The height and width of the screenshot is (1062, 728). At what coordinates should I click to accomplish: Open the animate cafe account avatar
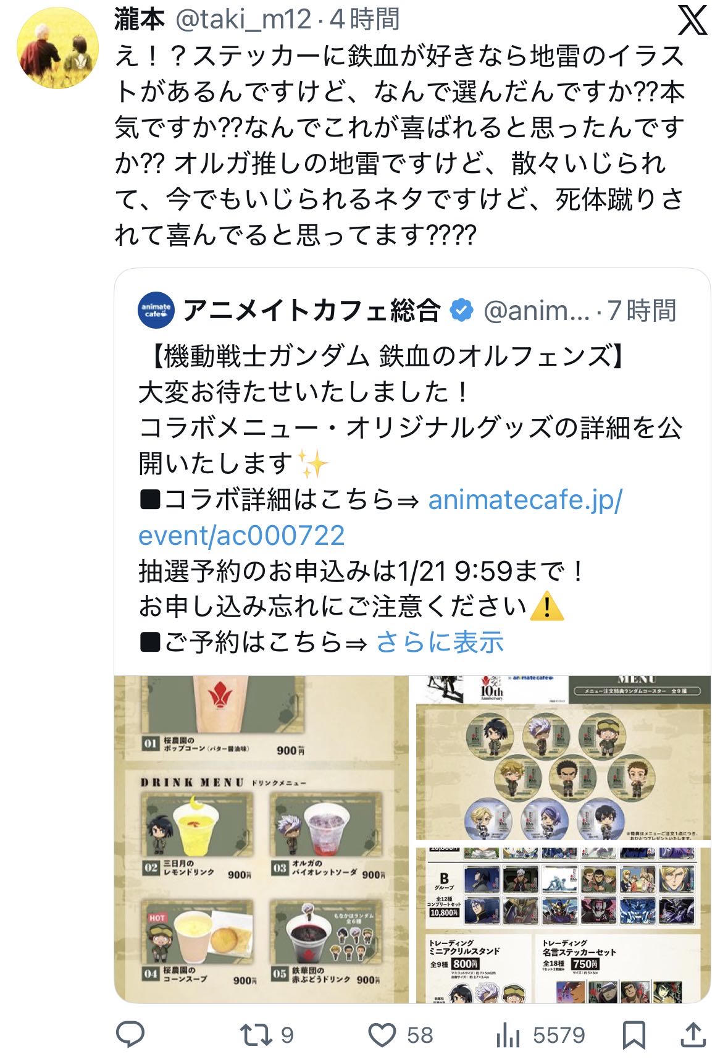[x=156, y=310]
